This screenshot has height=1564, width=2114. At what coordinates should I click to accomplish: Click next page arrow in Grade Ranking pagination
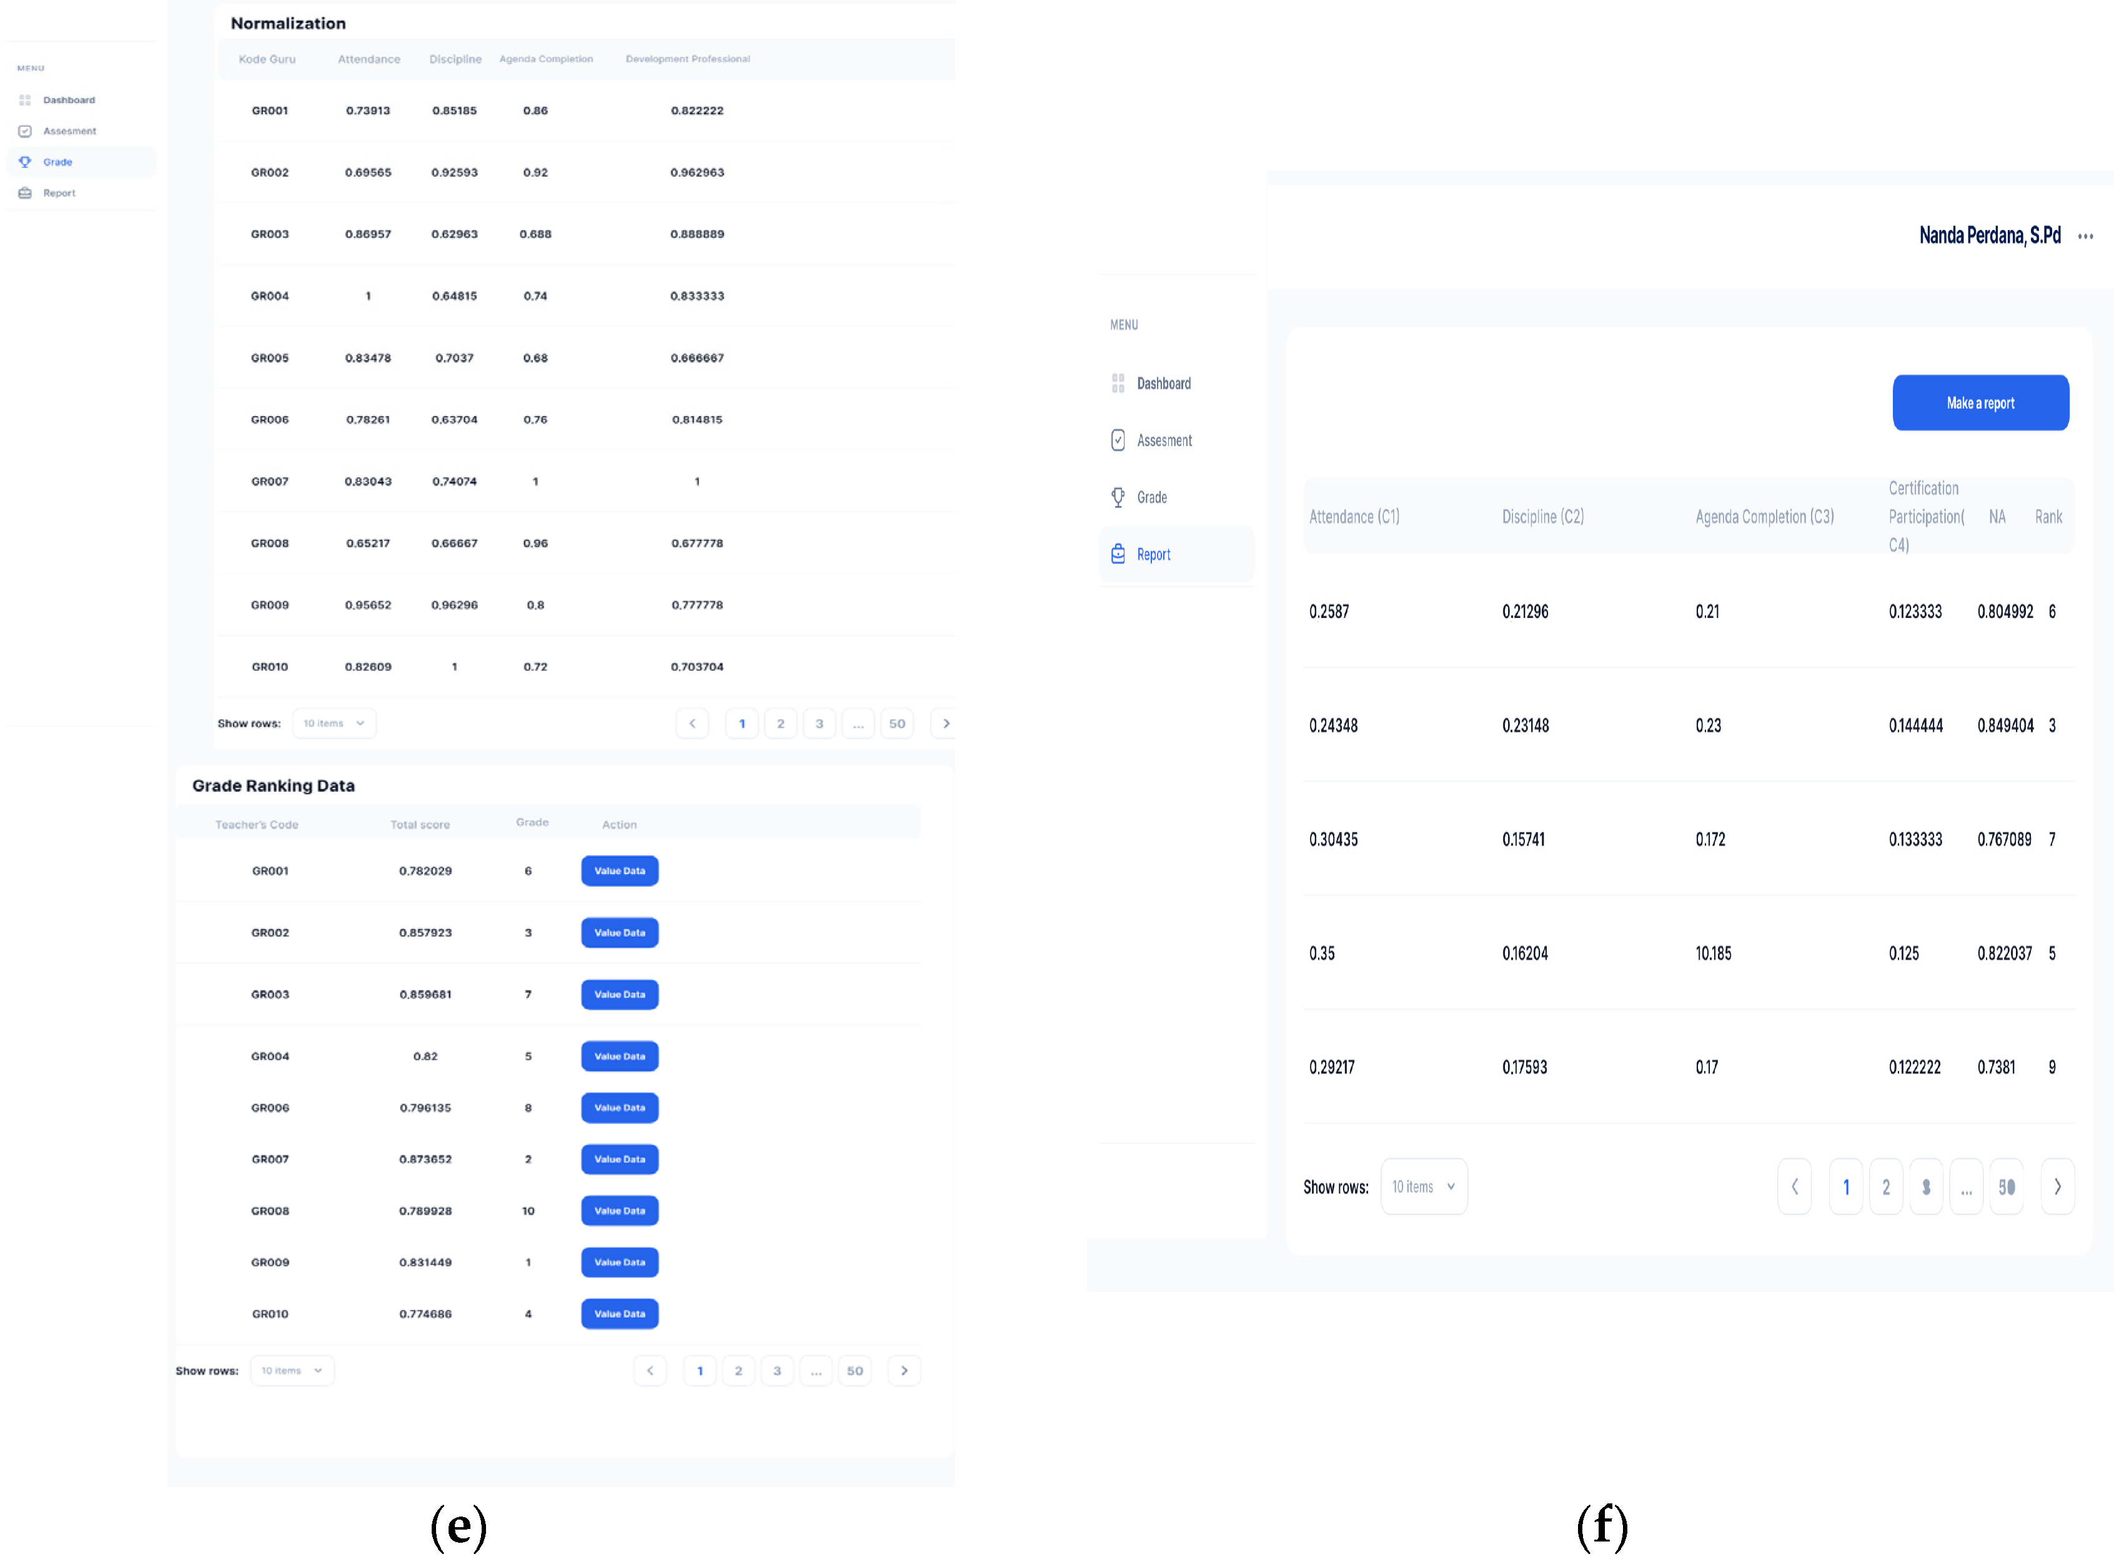904,1371
